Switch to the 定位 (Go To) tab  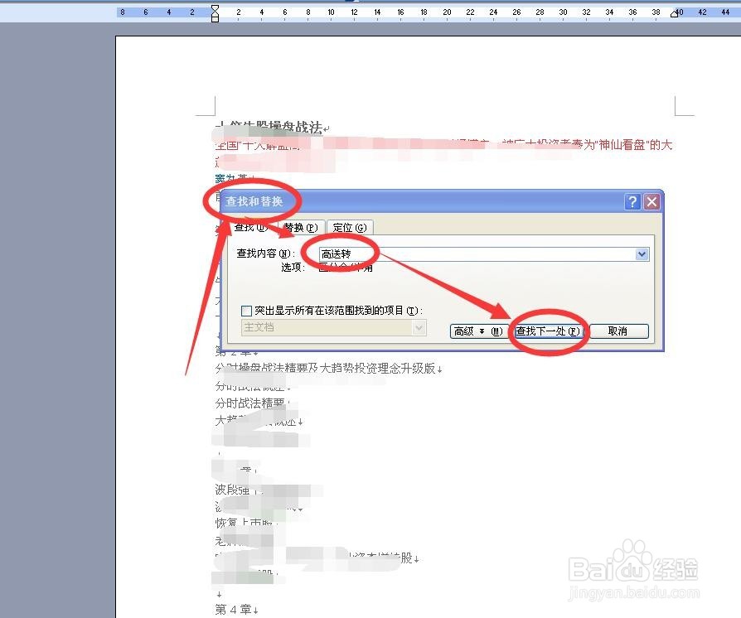pos(350,227)
